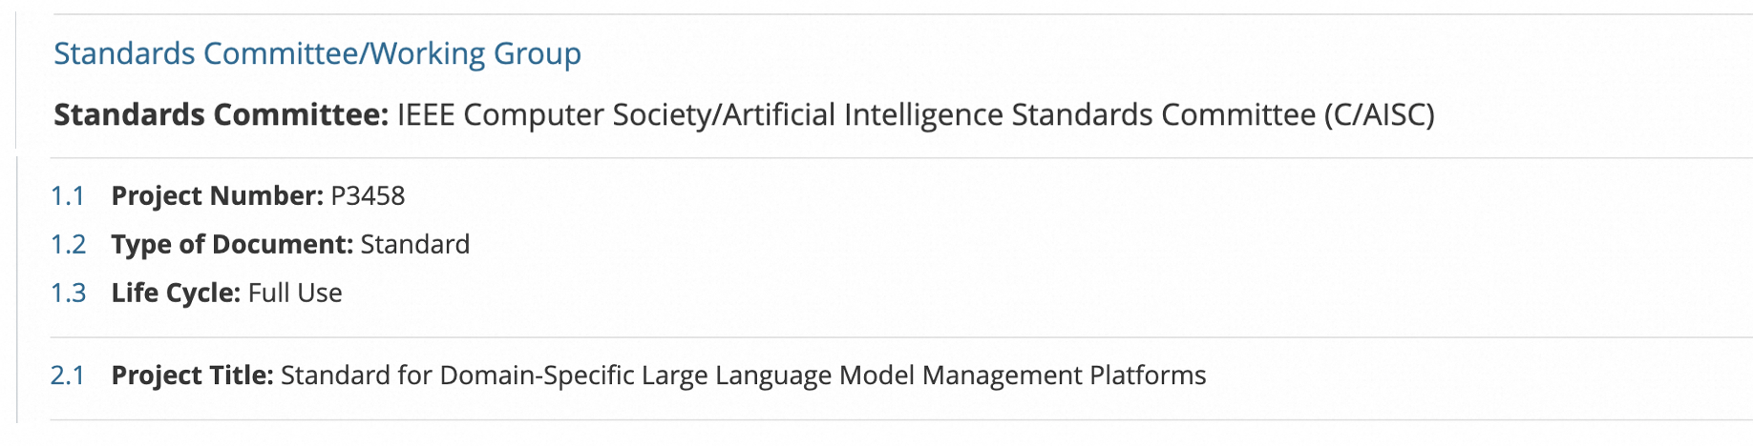Select the Full Use life cycle value
The width and height of the screenshot is (1753, 446).
(x=295, y=293)
